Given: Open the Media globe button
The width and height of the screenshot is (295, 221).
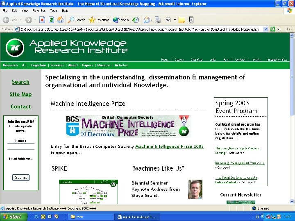Looking at the screenshot, I should [121, 20].
